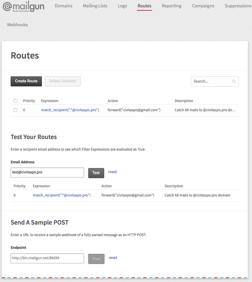Click the Action header in routes table
Screen dimensions: 252x282
(113, 101)
